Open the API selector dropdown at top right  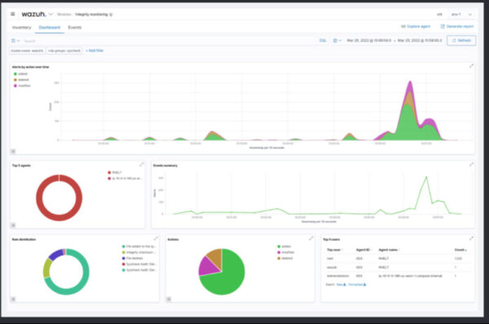coord(462,15)
